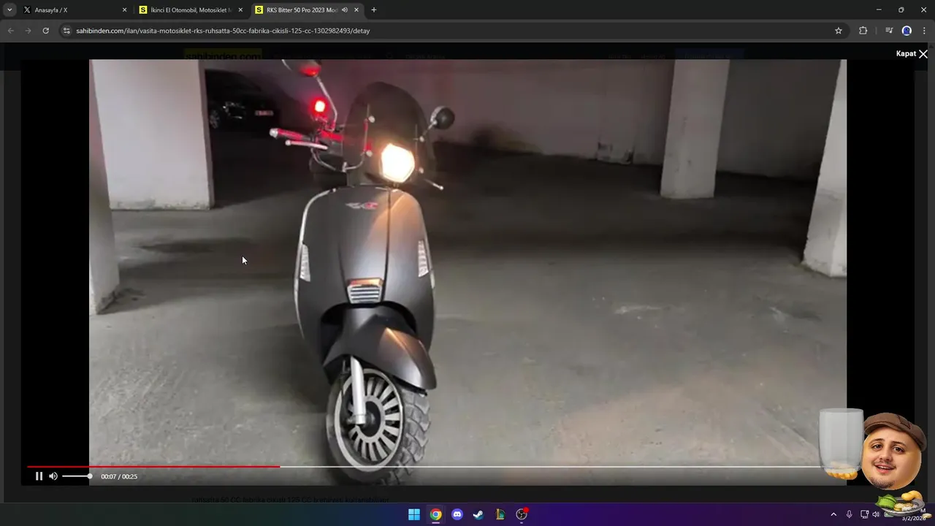Open Discord from the taskbar

tap(457, 514)
